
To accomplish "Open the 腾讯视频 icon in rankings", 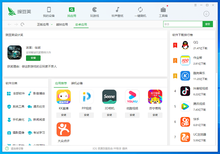I will (185, 106).
